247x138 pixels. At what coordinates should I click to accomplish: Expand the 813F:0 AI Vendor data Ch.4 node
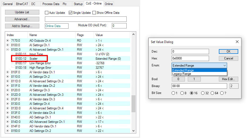[x=7, y=113]
